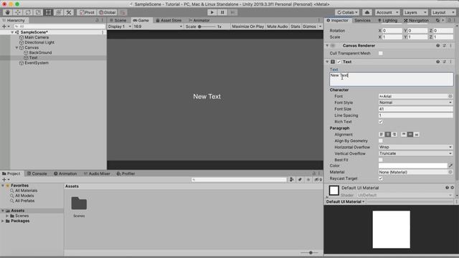459x258 pixels.
Task: Open the Vertical Overflow dropdown
Action: coord(415,153)
